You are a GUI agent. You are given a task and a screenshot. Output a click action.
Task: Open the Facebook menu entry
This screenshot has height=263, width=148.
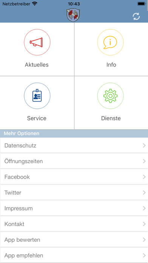[x=74, y=177]
